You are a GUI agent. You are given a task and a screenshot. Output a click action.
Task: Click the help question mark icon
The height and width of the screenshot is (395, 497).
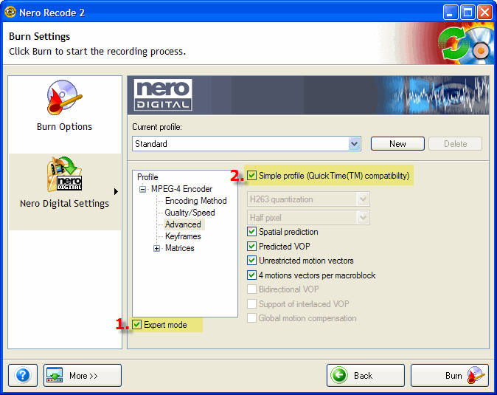[23, 375]
